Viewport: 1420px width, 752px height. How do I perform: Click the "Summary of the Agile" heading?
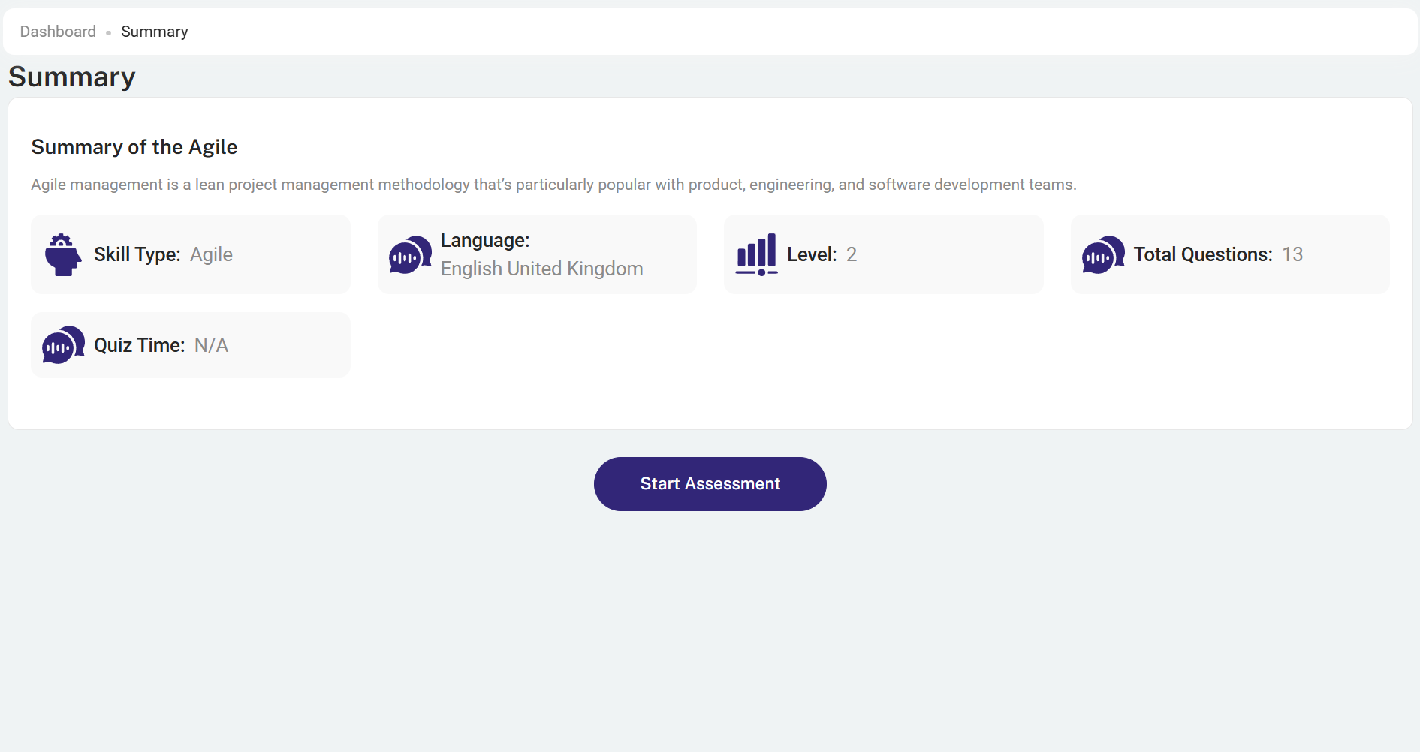point(134,147)
